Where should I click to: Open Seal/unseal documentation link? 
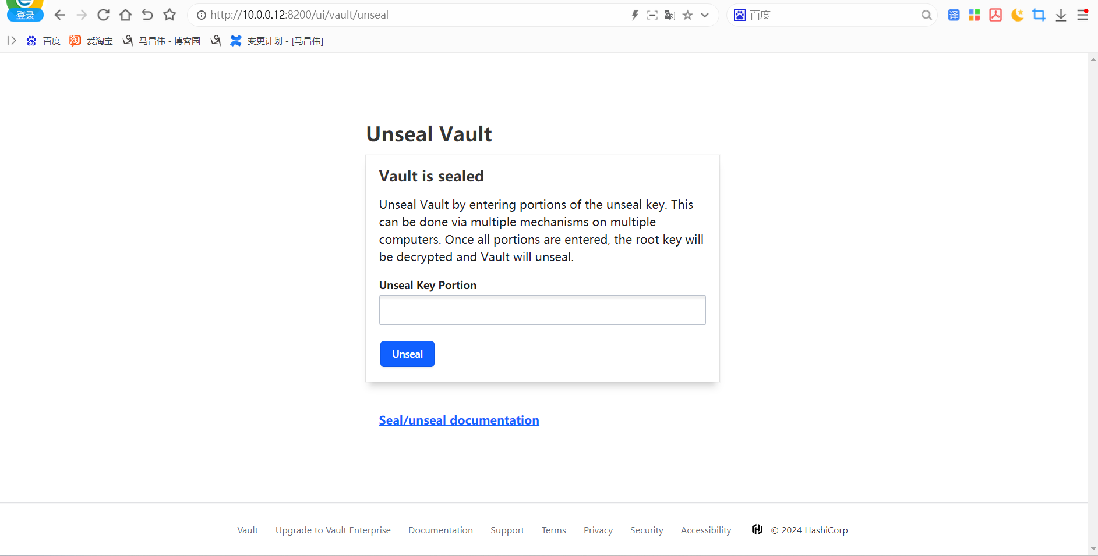pos(459,420)
